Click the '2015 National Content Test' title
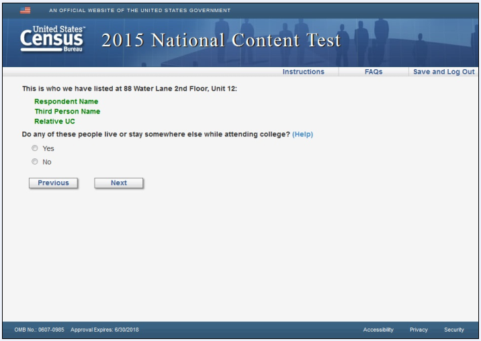The height and width of the screenshot is (341, 481). [x=221, y=40]
